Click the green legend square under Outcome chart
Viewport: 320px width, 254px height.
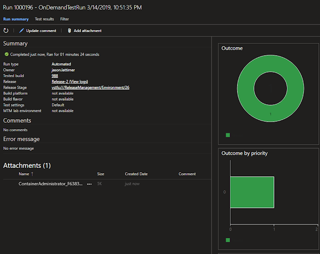coord(228,135)
